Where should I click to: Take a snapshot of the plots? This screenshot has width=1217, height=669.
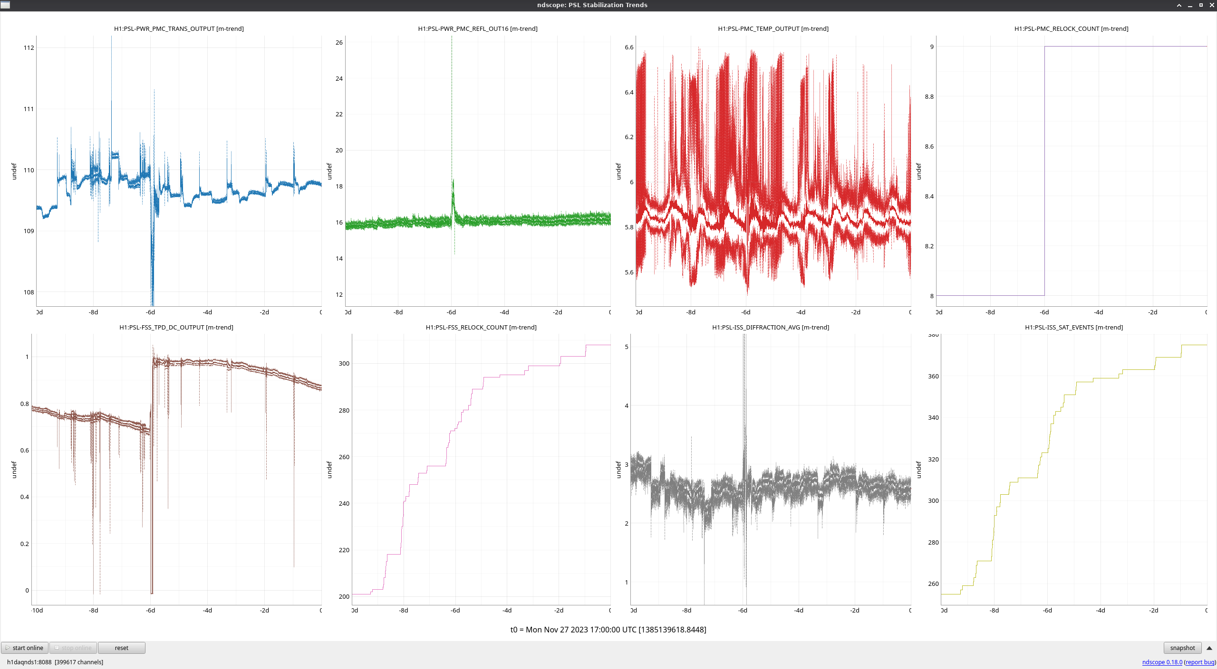click(1182, 648)
